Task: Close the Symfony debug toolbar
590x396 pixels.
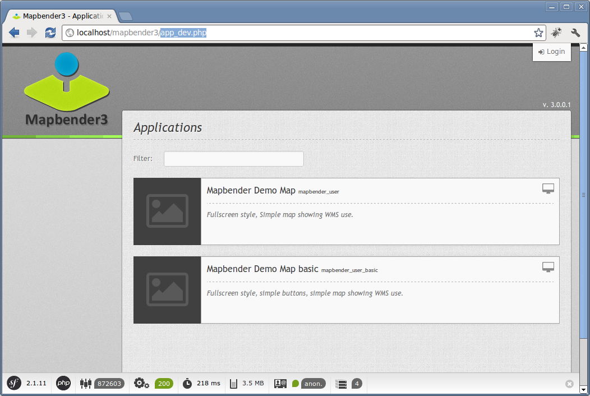Action: pyautogui.click(x=569, y=384)
